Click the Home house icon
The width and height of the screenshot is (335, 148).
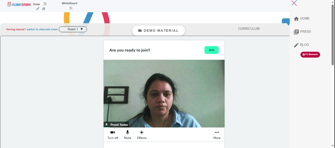click(296, 19)
